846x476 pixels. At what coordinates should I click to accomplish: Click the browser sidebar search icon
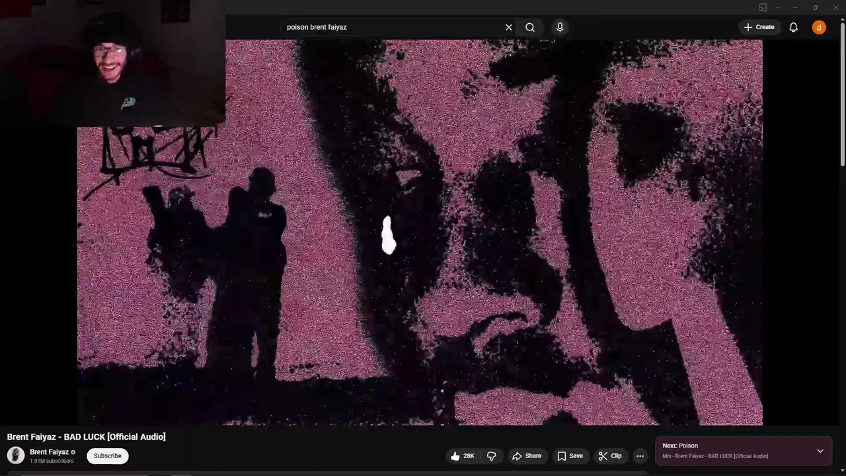pyautogui.click(x=763, y=7)
